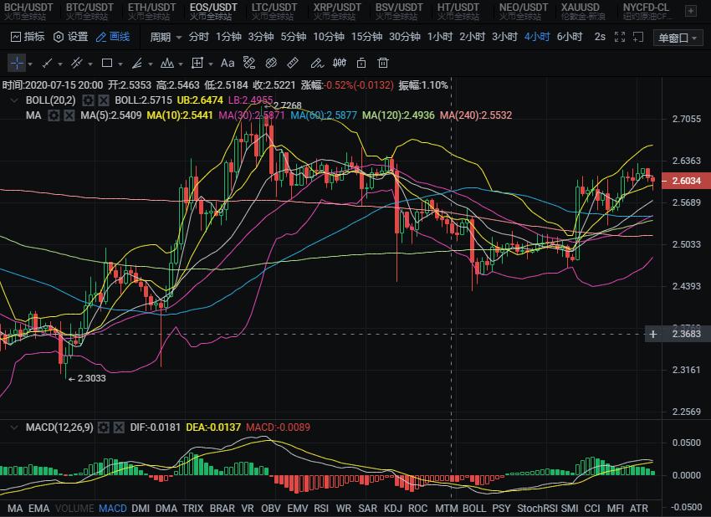This screenshot has width=711, height=517.
Task: Expand parallel channel tool options arrow
Action: (x=90, y=64)
